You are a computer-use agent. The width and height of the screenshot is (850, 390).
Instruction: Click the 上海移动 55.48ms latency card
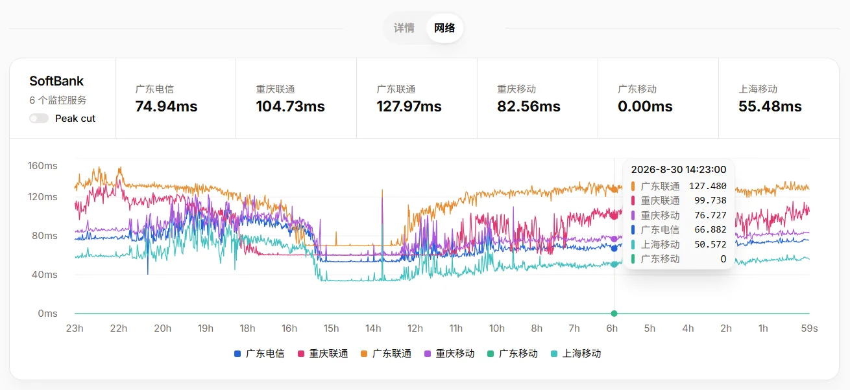(x=779, y=98)
